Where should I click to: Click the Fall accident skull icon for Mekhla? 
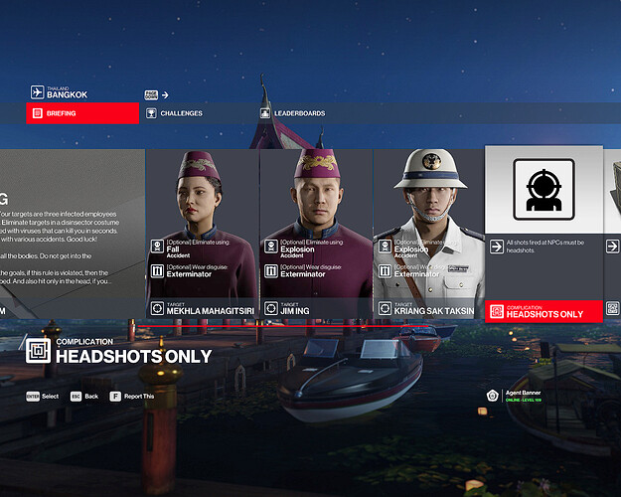157,247
